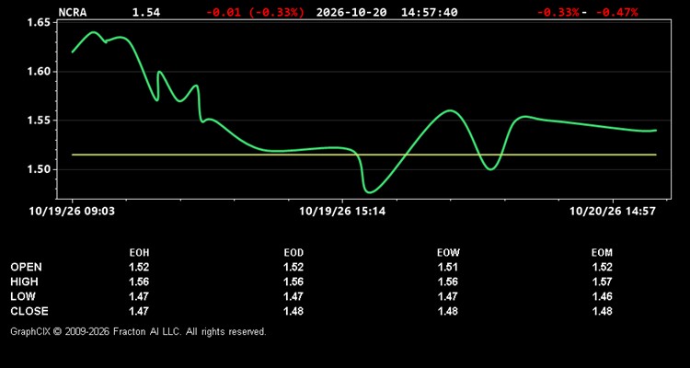Click the yellow horizontal reference line
Screen dimensions: 690x368
pos(364,155)
